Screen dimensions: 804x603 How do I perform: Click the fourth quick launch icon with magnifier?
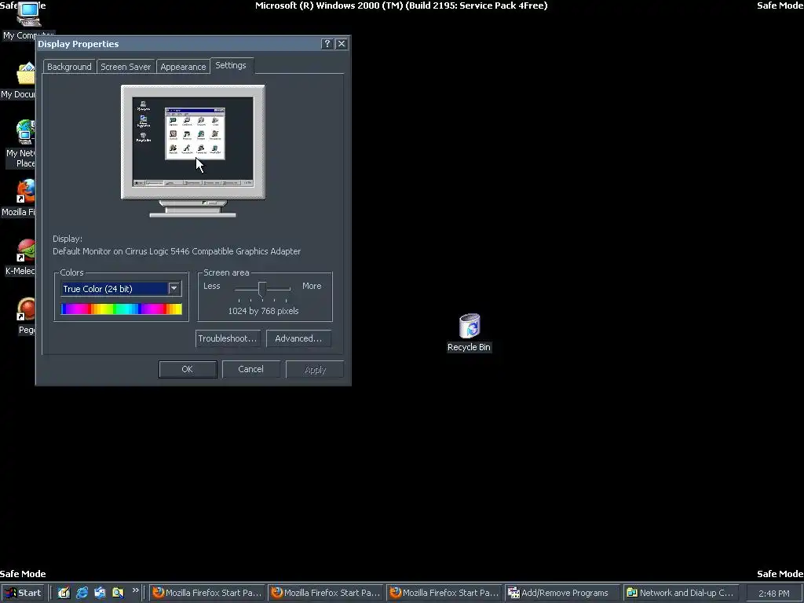(118, 593)
